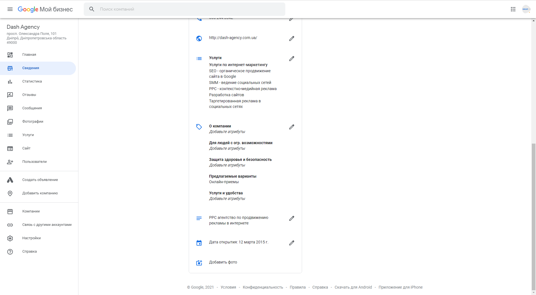Edit the Услуги section with pencil
This screenshot has width=536, height=295.
[291, 59]
